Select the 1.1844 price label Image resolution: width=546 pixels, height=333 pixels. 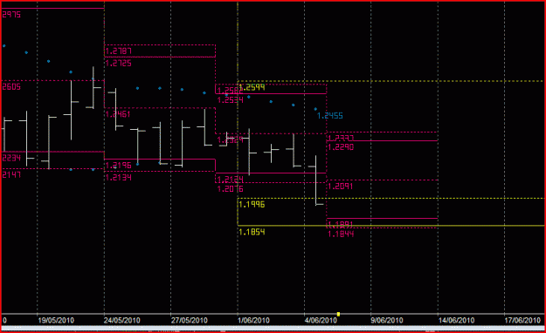341,234
